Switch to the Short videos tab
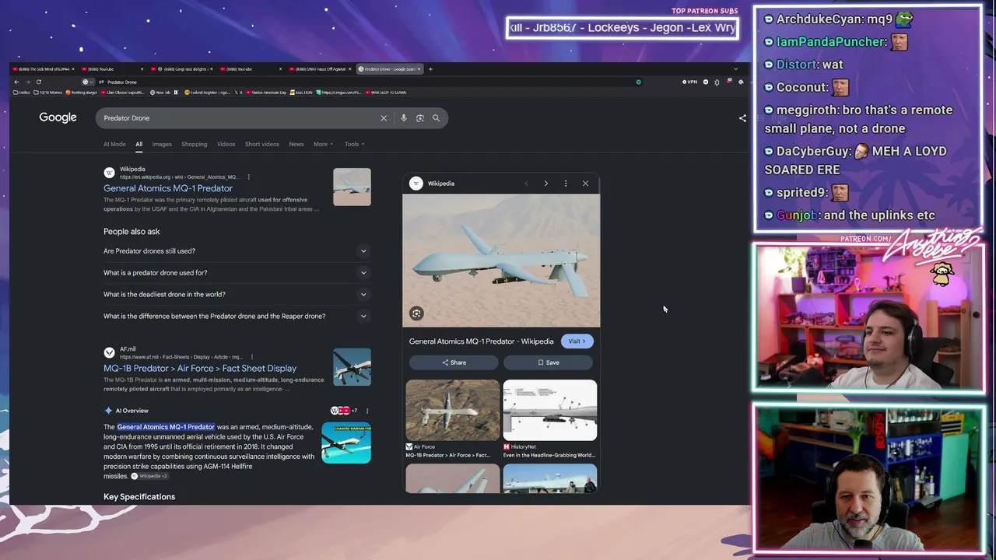The image size is (996, 560). (x=262, y=144)
